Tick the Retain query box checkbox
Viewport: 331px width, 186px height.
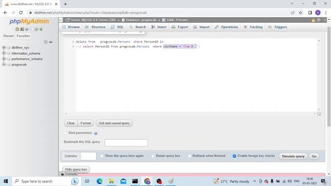pos(153,156)
